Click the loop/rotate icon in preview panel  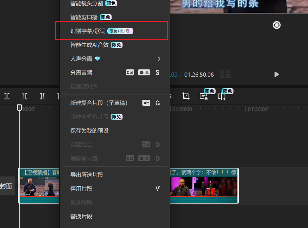click(277, 25)
